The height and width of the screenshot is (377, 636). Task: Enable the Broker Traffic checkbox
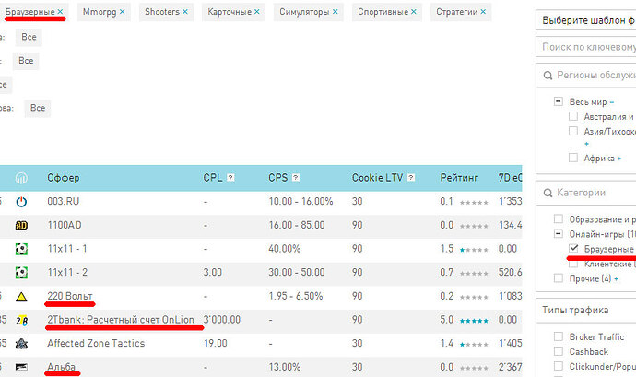(559, 336)
